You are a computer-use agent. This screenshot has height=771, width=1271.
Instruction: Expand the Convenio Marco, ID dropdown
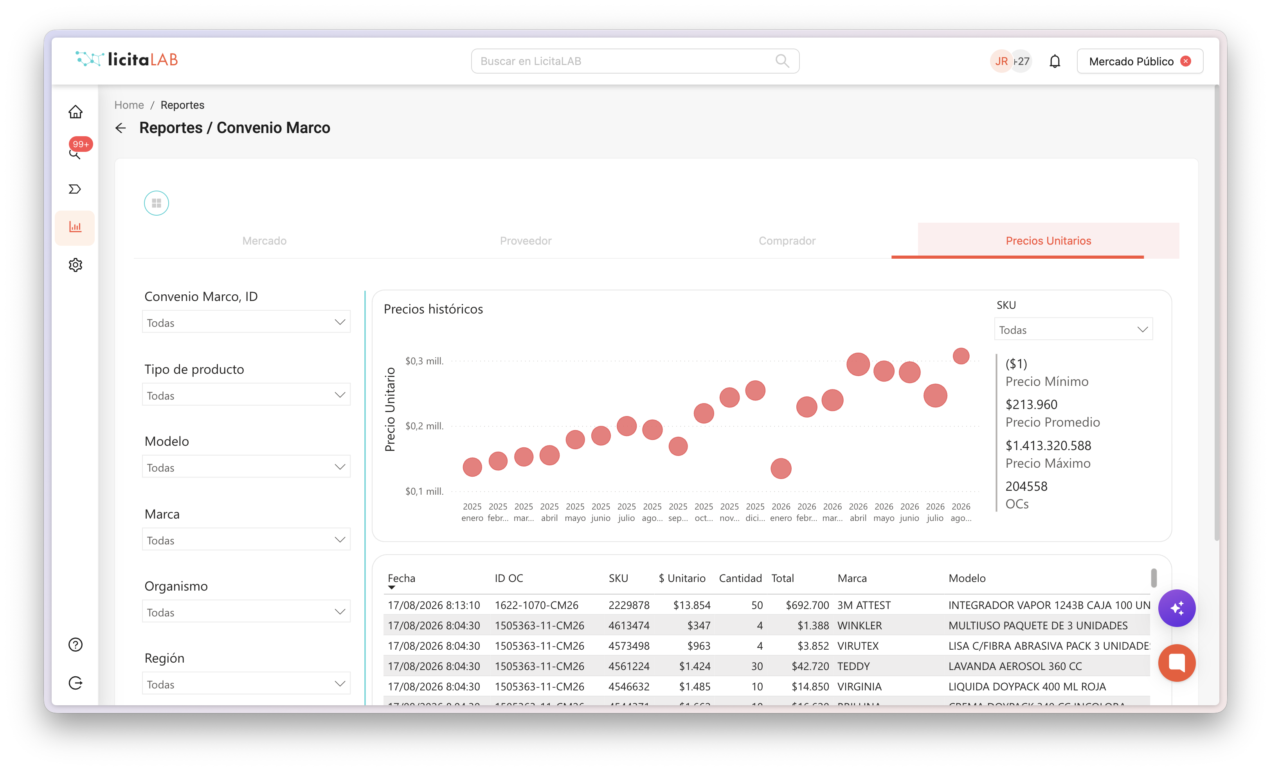[x=246, y=322]
